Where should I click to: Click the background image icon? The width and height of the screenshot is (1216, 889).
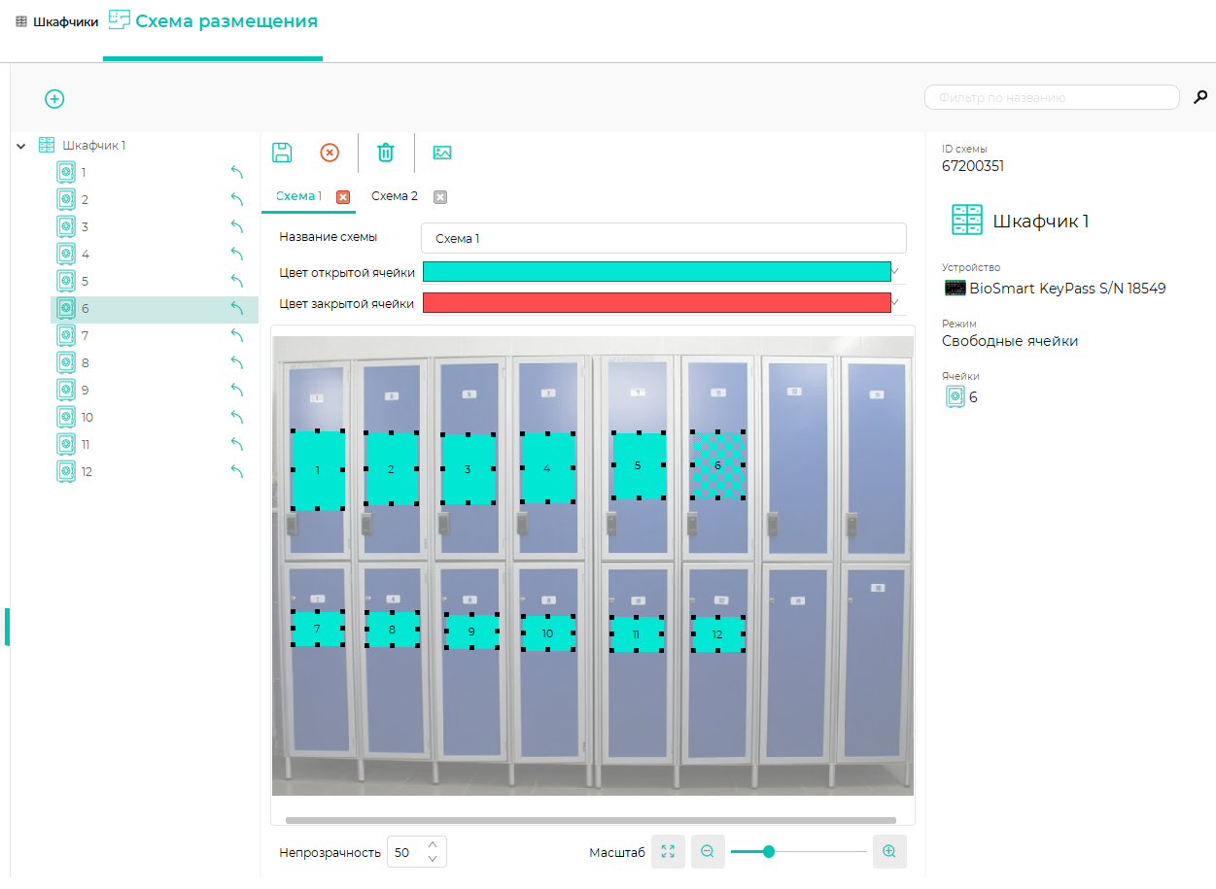[x=442, y=153]
